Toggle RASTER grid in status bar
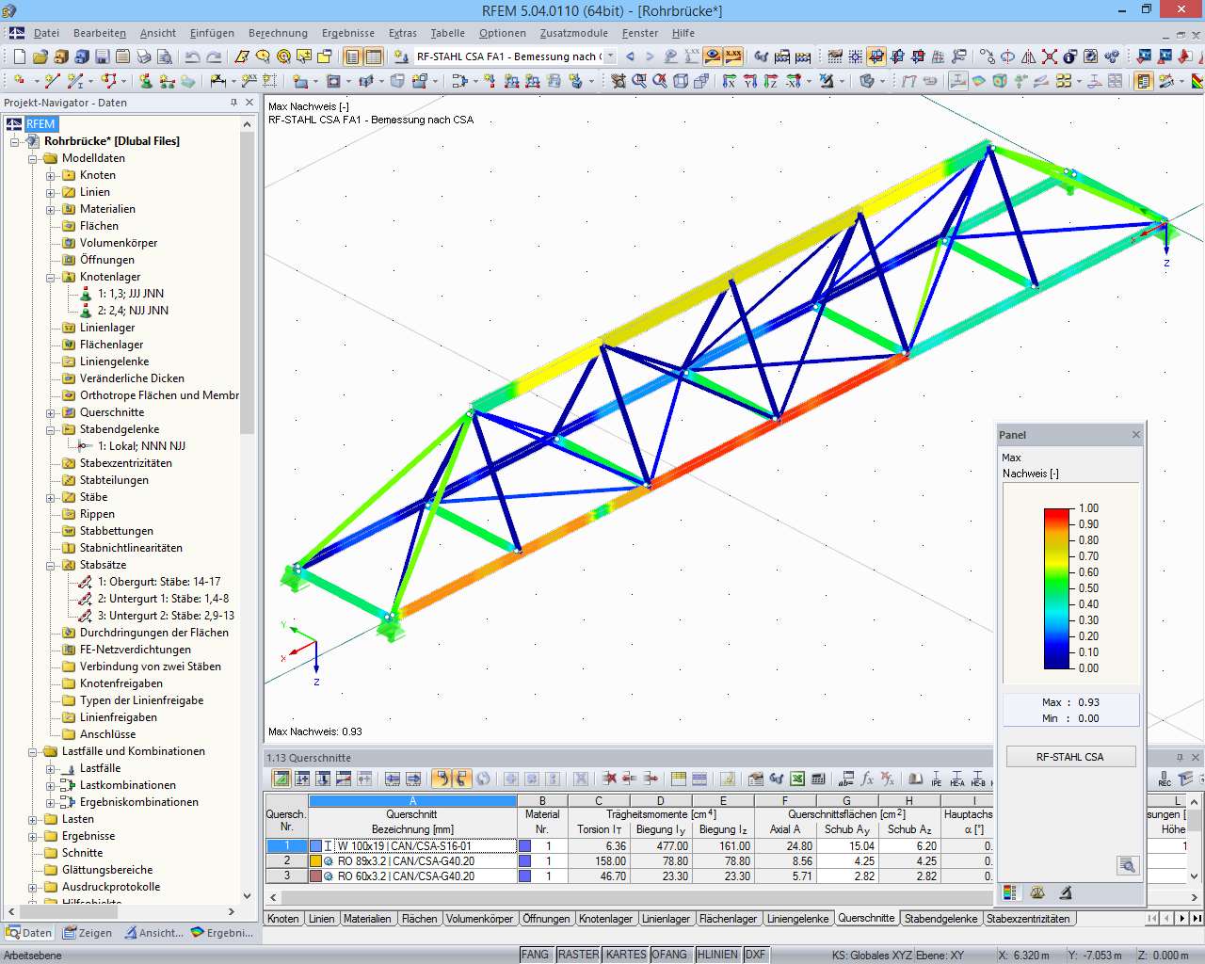The image size is (1205, 964). [578, 955]
